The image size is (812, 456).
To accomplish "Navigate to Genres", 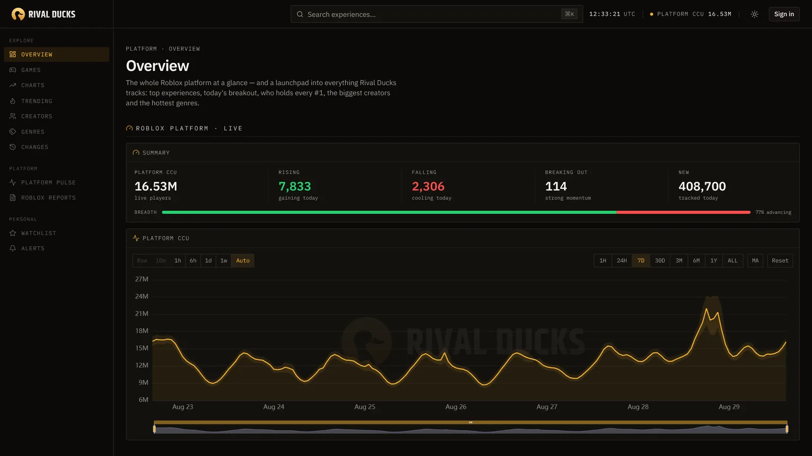I will pyautogui.click(x=56, y=132).
